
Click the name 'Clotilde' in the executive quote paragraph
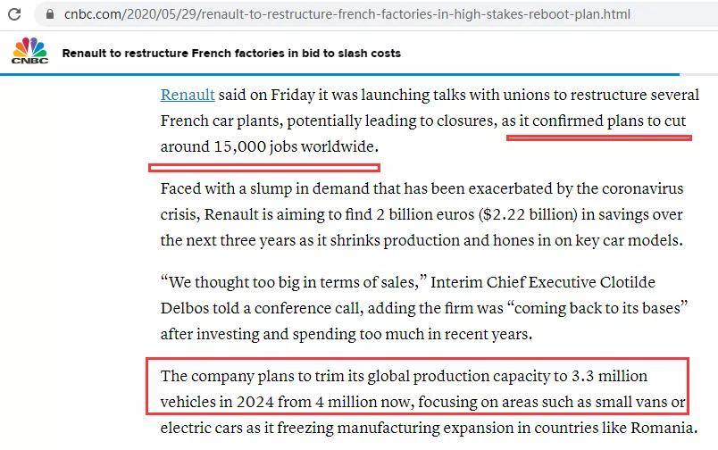[x=627, y=282]
